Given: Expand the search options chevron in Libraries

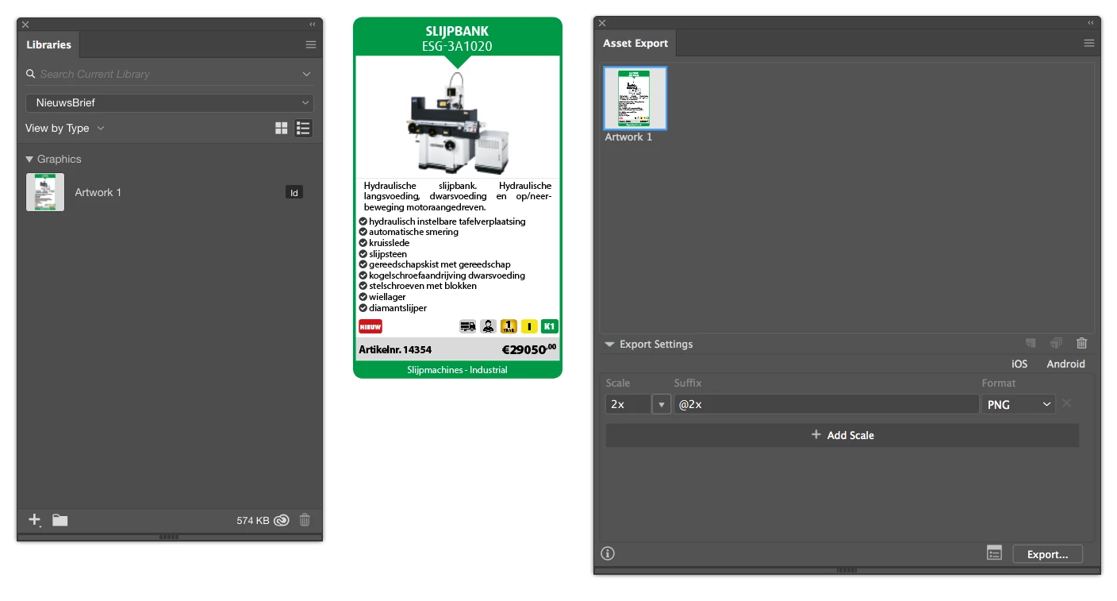Looking at the screenshot, I should tap(307, 74).
